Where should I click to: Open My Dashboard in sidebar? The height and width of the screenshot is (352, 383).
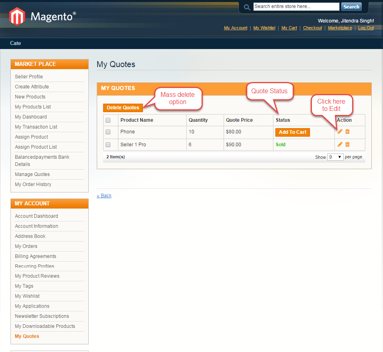pos(31,117)
